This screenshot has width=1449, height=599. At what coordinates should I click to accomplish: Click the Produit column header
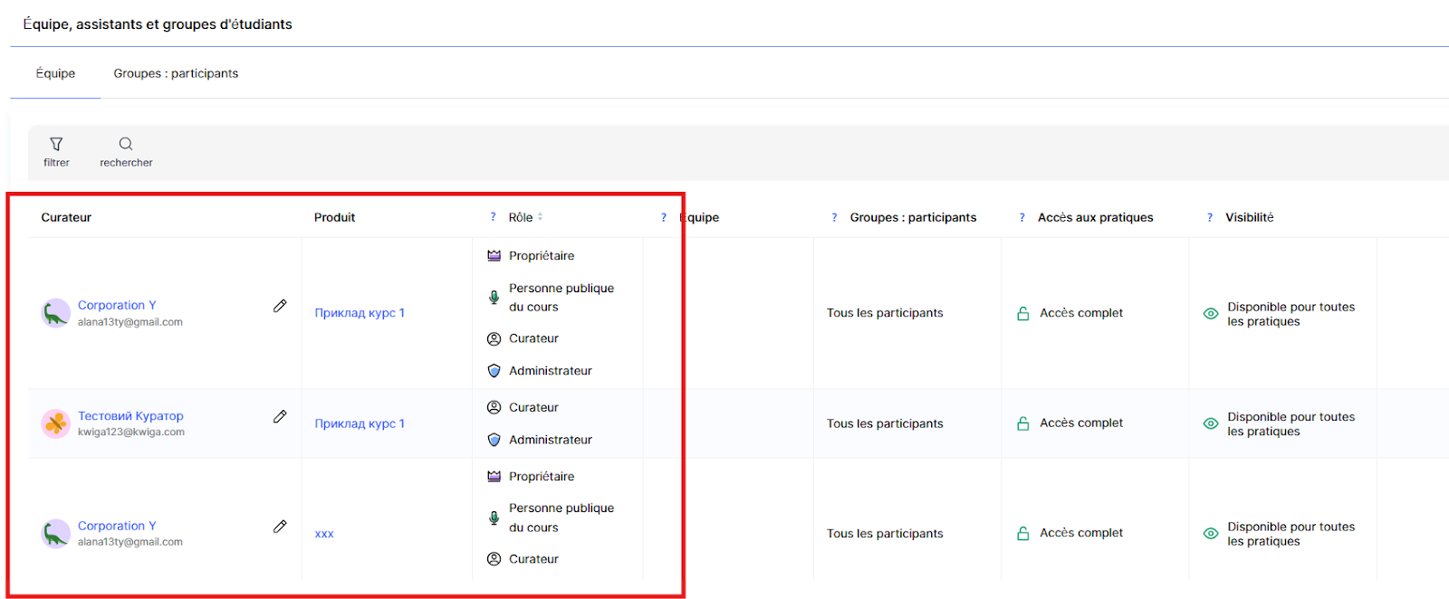(x=334, y=217)
